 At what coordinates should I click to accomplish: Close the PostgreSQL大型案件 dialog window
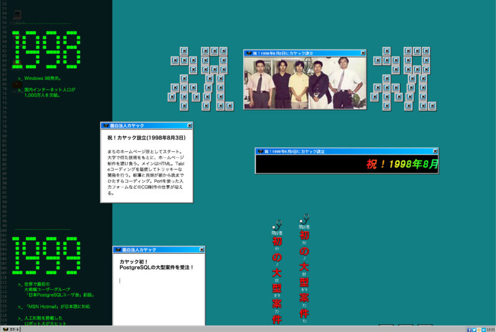click(x=201, y=249)
